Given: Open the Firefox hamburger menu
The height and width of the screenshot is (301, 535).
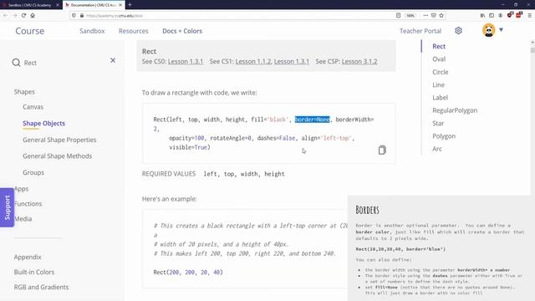Looking at the screenshot, I should 529,15.
